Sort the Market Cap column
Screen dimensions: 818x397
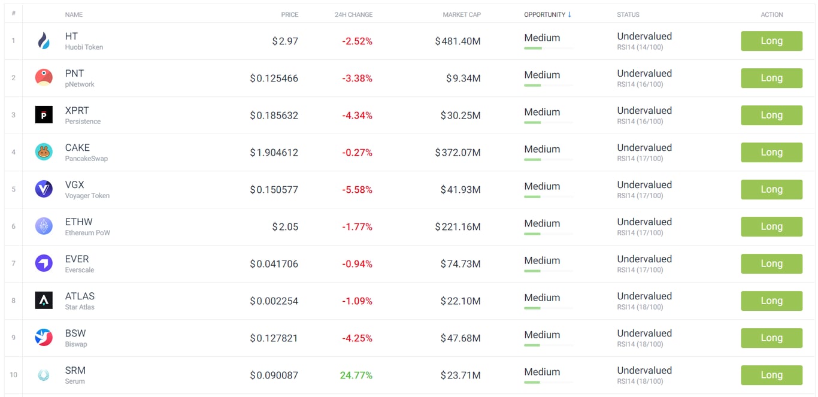point(461,14)
